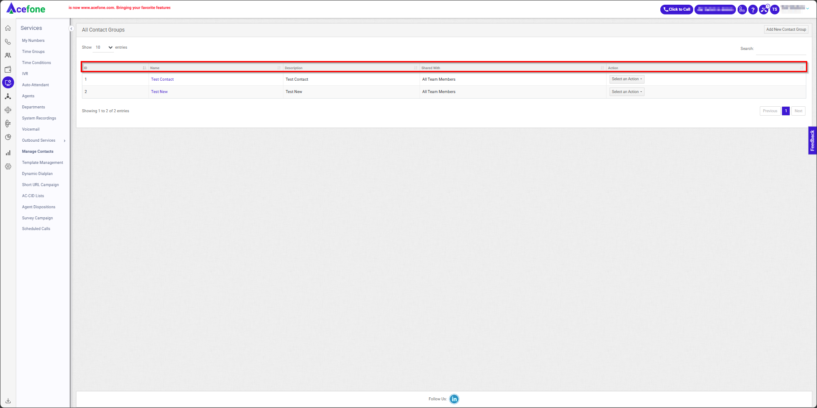Screen dimensions: 817x408
Task: Click the Acefone logo
Action: click(26, 9)
